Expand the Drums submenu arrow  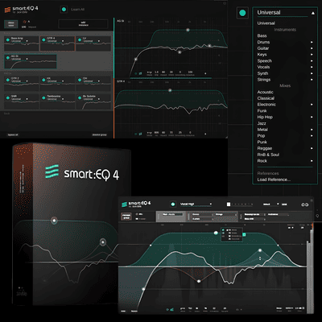click(312, 42)
